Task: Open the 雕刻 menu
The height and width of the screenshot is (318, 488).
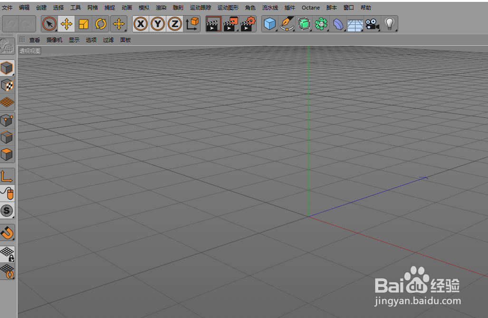Action: pos(178,8)
